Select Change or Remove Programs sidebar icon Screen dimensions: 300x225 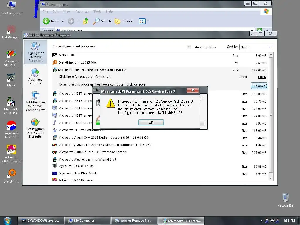pos(35,52)
